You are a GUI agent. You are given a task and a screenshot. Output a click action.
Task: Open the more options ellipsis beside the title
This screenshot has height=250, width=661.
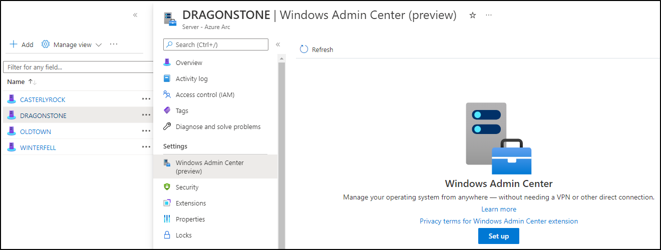point(489,15)
